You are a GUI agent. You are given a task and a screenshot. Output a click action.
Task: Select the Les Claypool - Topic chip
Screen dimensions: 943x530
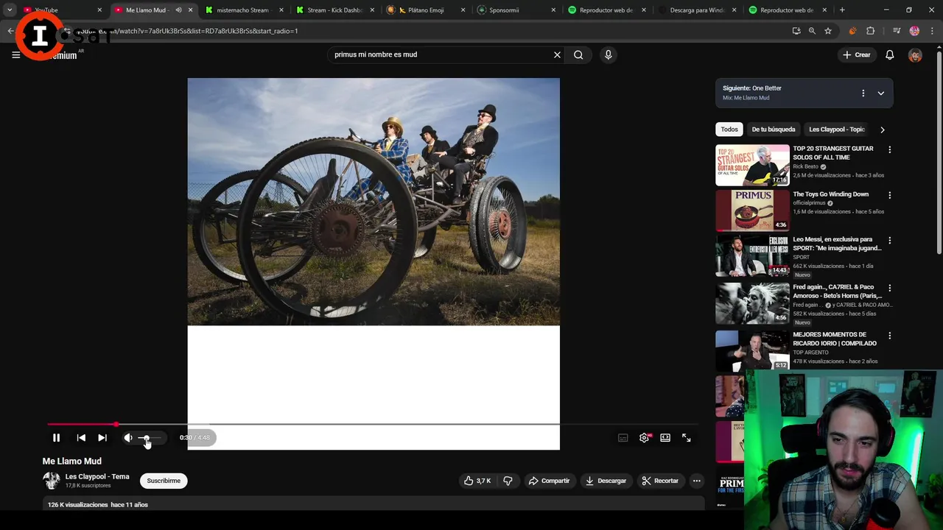837,130
